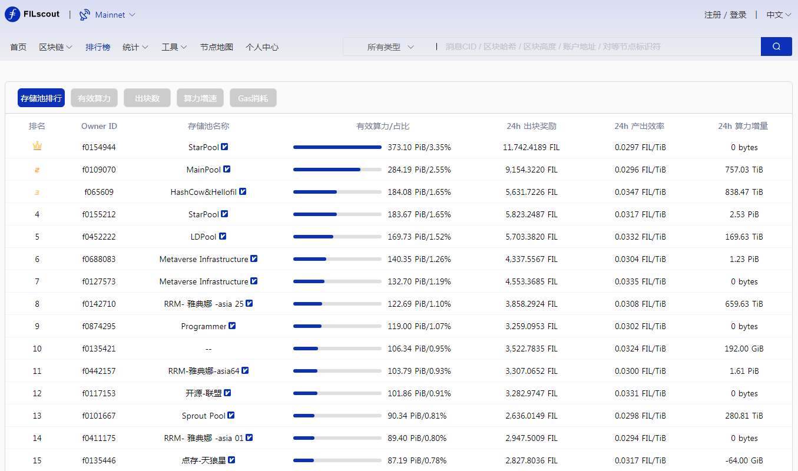The image size is (798, 471).
Task: Click the 24h 算力增量 column header
Action: 743,126
